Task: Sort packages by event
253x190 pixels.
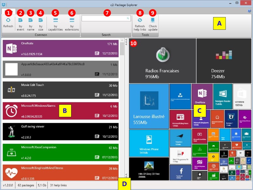Action: [21, 24]
